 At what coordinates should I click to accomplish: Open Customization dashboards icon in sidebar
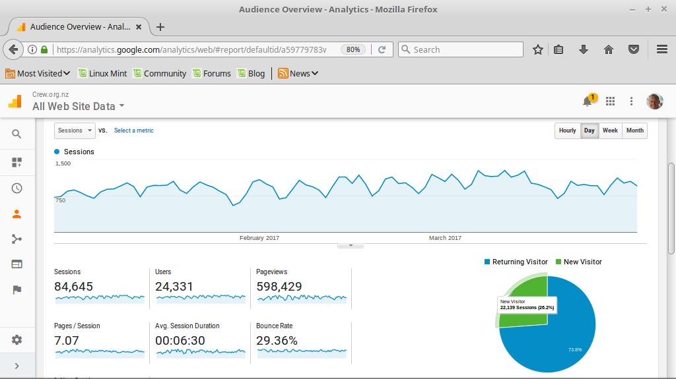17,162
